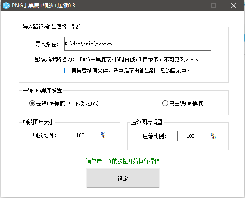The image size is (245, 198).
Task: Minimize the PNG去黑底 window
Action: pos(194,6)
